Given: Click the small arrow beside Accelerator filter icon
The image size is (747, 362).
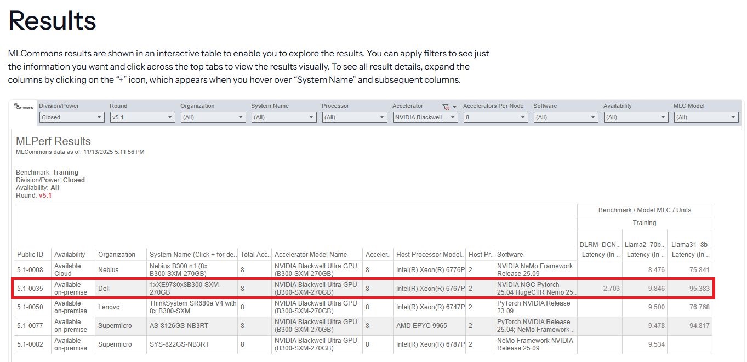Looking at the screenshot, I should click(454, 107).
